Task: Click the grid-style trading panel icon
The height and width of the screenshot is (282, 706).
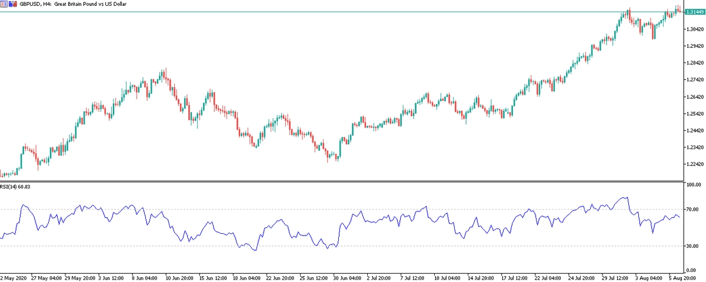Action: pyautogui.click(x=5, y=4)
